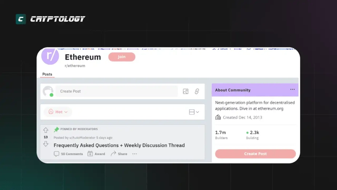Click the Cryptology logo icon
337x190 pixels.
(21, 19)
